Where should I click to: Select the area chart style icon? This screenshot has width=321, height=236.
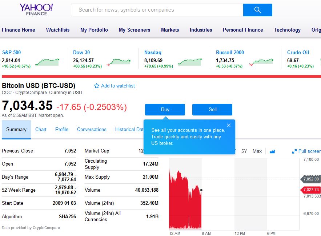(272, 151)
